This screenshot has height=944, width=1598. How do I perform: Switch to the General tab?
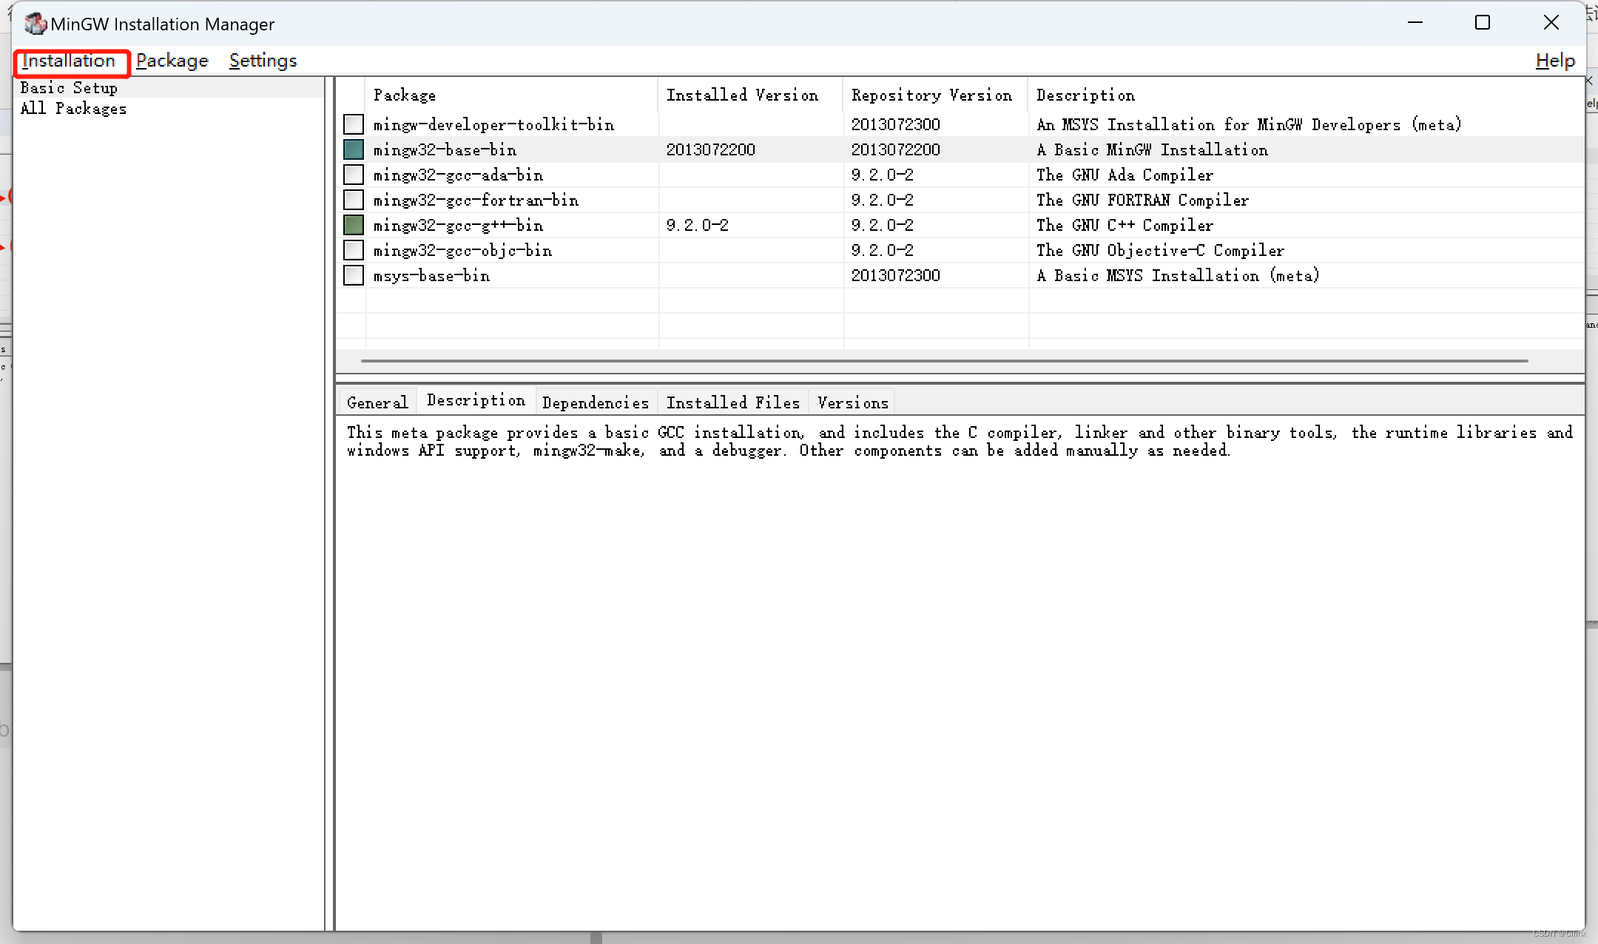click(377, 402)
